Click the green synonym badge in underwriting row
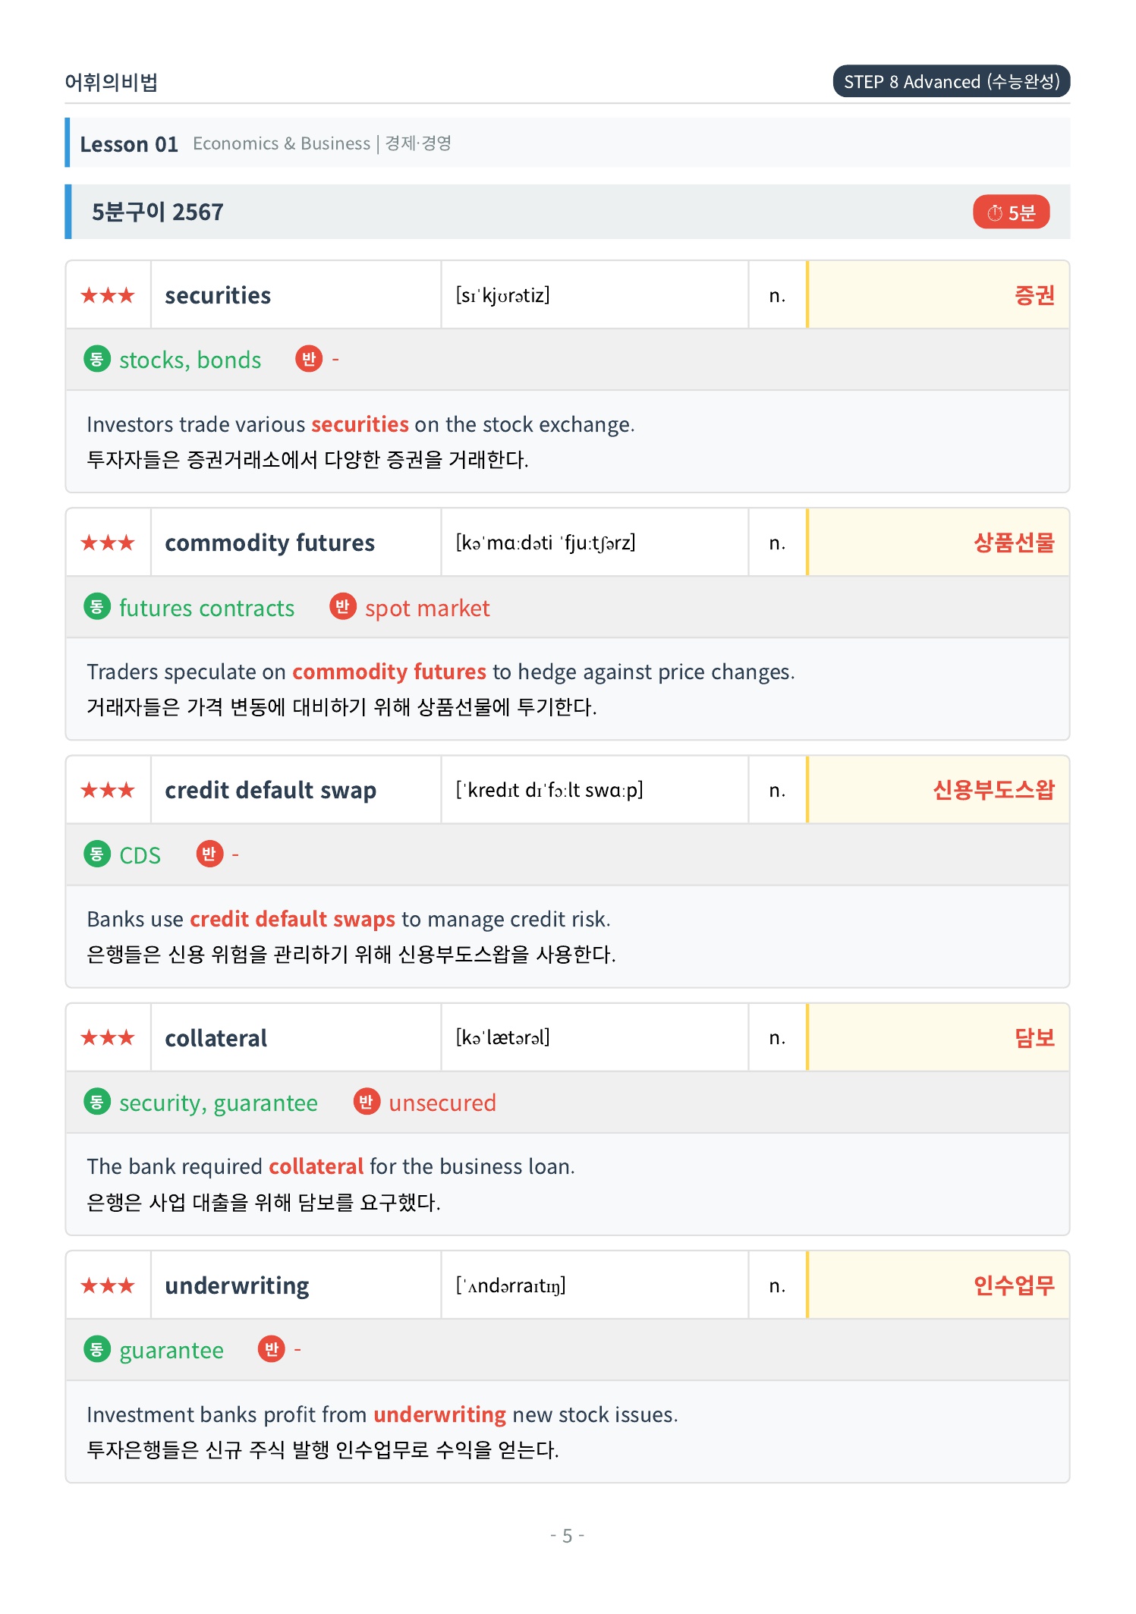 96,1348
